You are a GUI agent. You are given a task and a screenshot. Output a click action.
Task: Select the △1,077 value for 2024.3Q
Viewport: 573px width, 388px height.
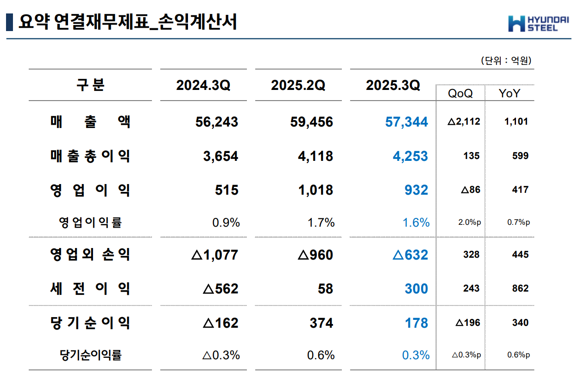pyautogui.click(x=214, y=255)
